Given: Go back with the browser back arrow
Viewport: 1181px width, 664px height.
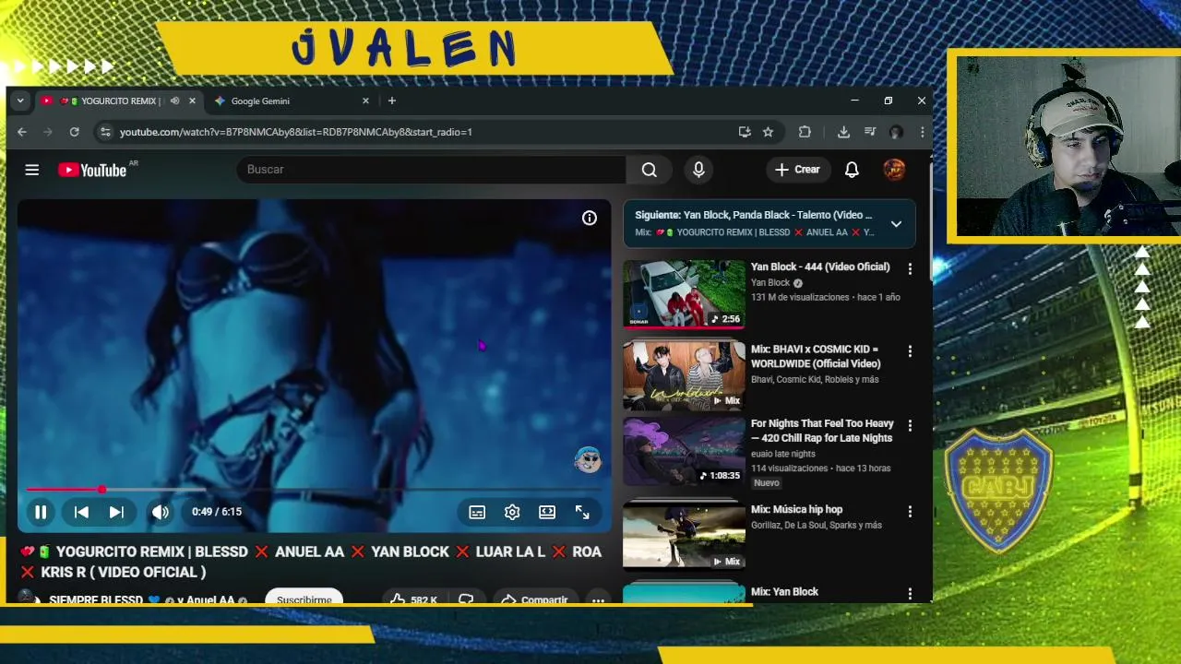Looking at the screenshot, I should tap(22, 132).
